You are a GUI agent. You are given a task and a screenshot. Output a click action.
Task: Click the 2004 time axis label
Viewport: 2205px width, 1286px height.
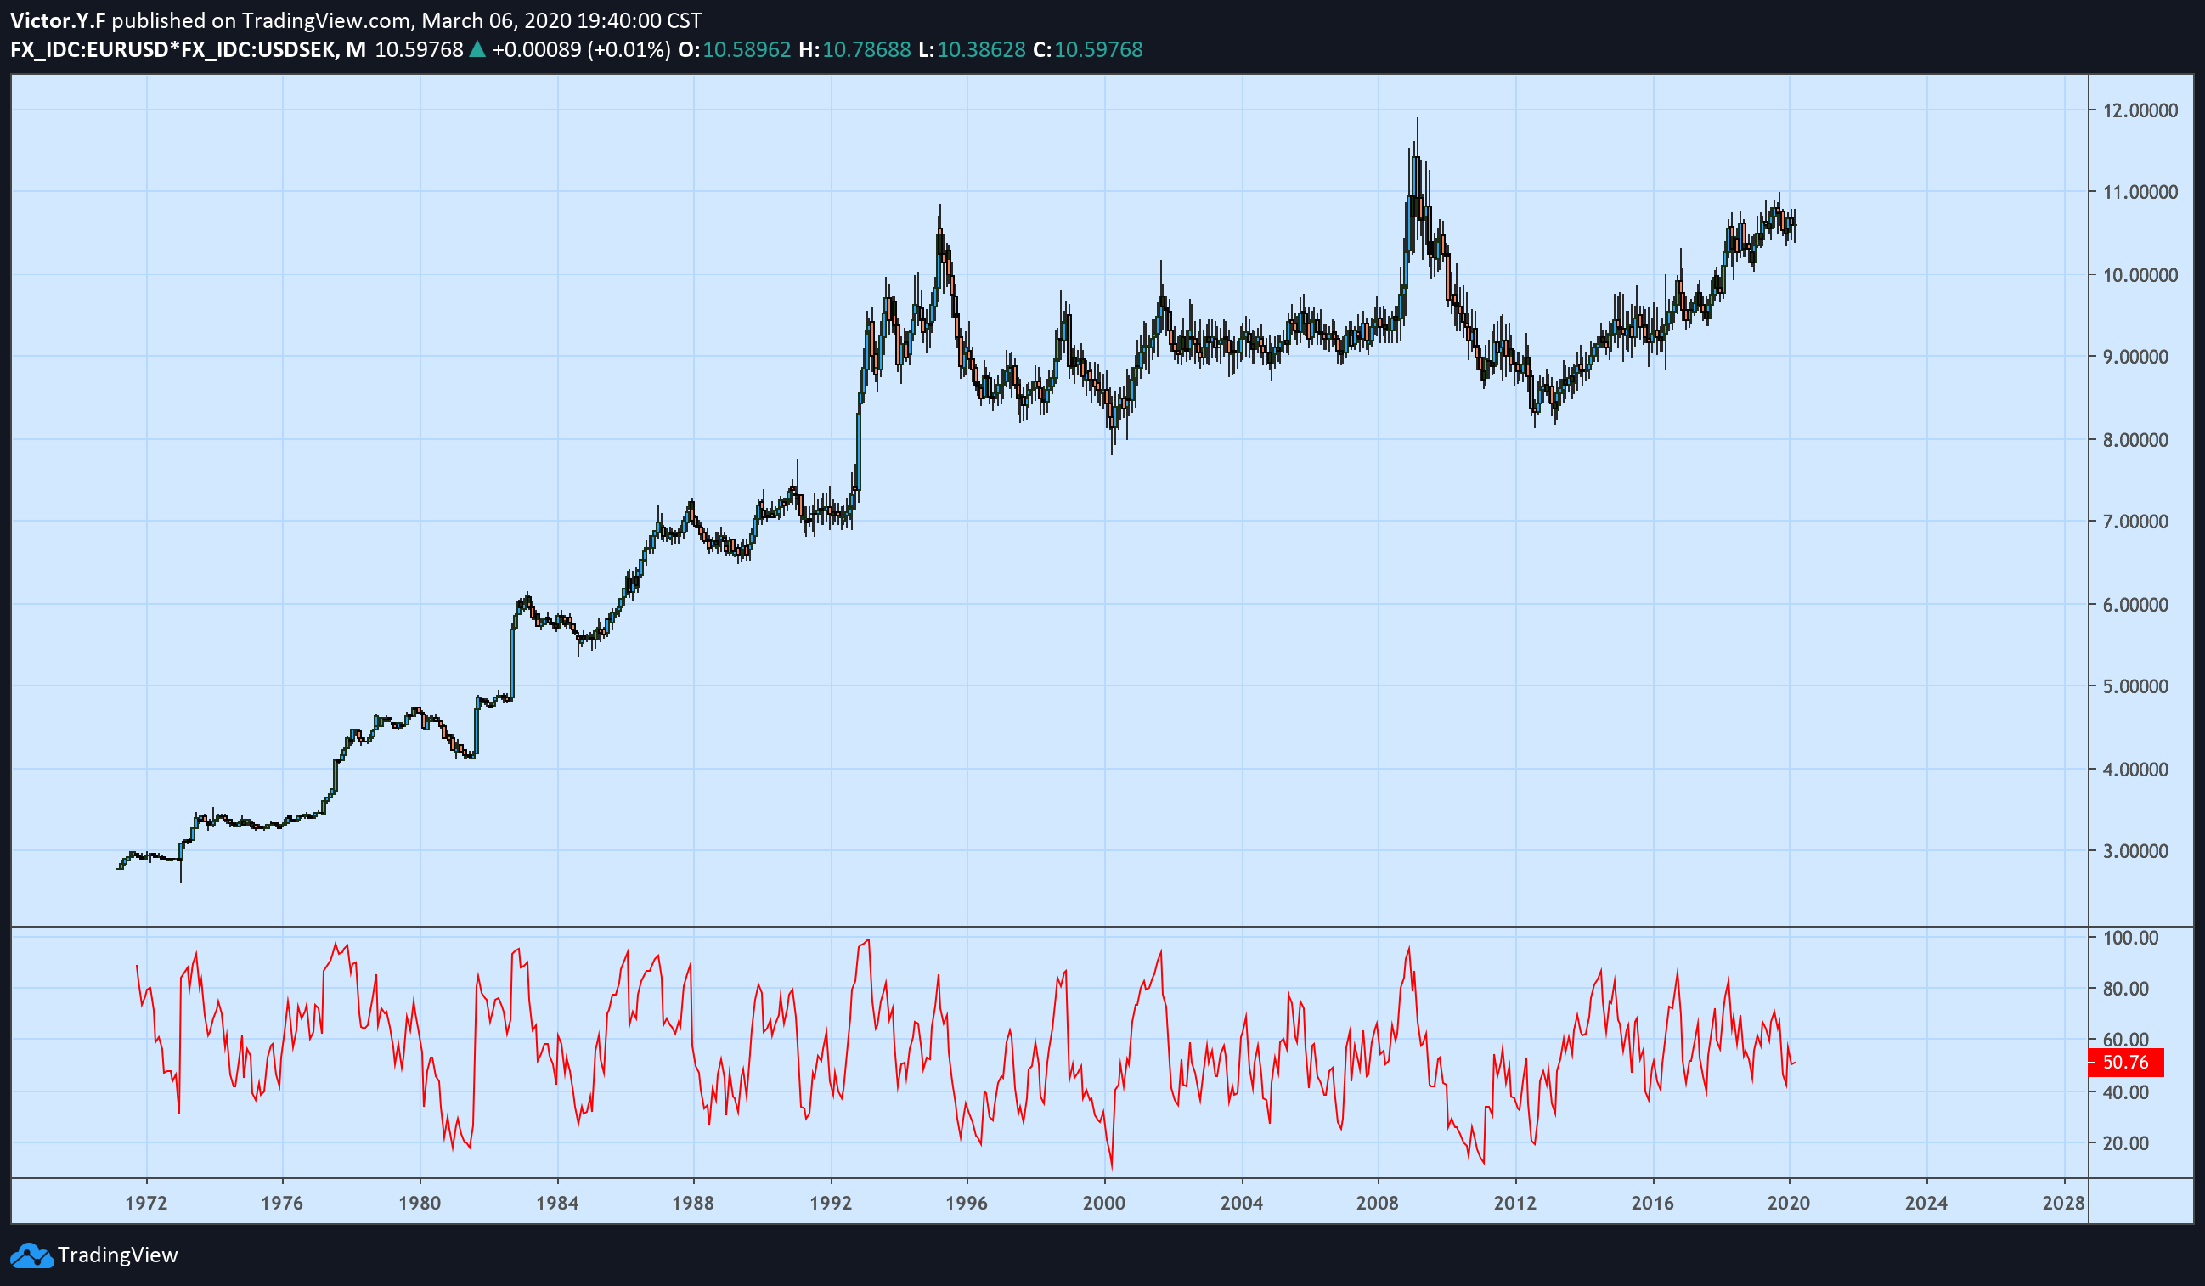tap(1242, 1203)
